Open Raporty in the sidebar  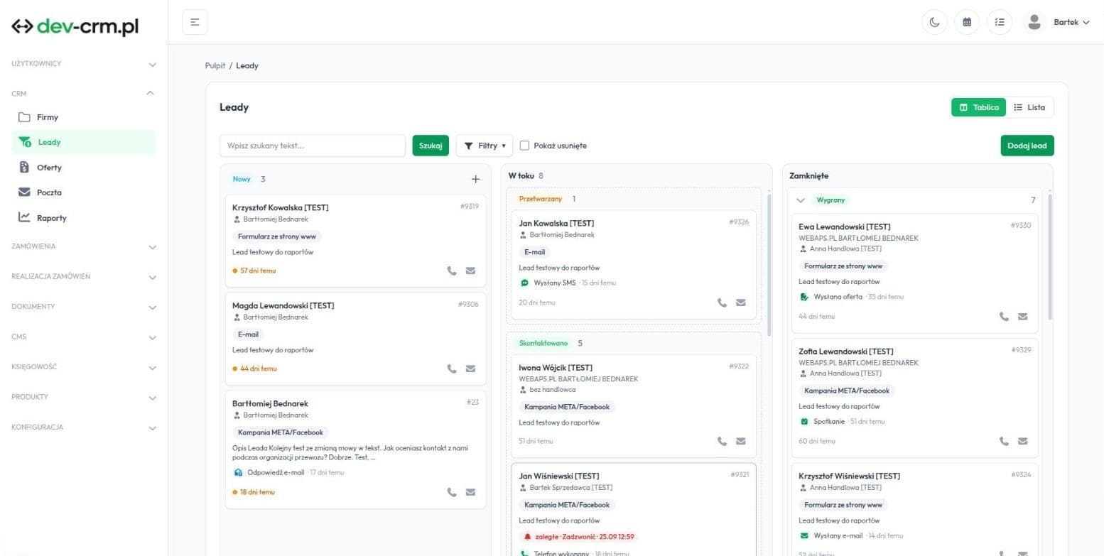pyautogui.click(x=84, y=218)
